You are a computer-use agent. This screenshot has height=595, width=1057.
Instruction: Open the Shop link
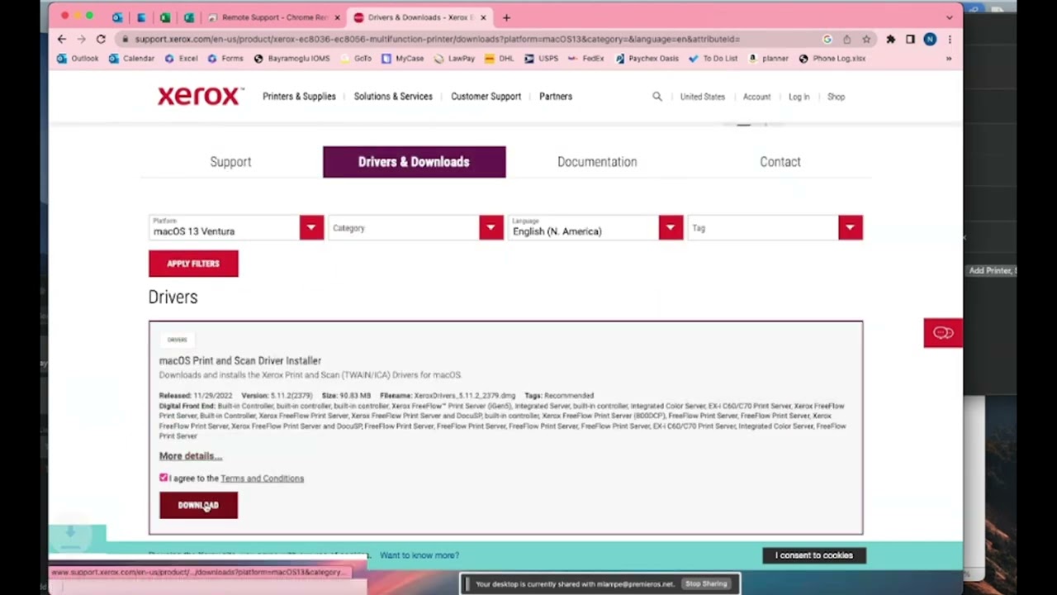coord(836,97)
